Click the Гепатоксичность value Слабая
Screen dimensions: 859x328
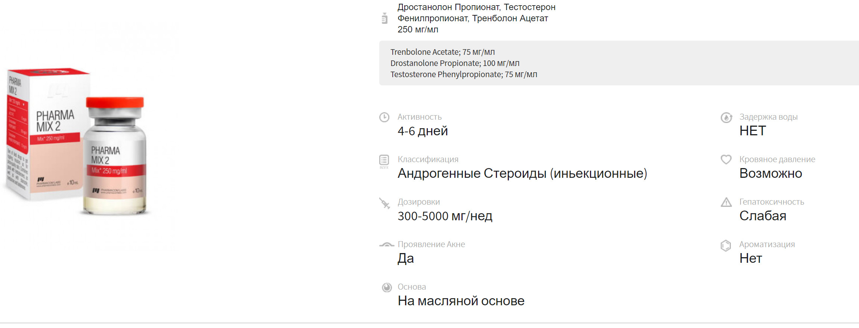click(x=763, y=216)
